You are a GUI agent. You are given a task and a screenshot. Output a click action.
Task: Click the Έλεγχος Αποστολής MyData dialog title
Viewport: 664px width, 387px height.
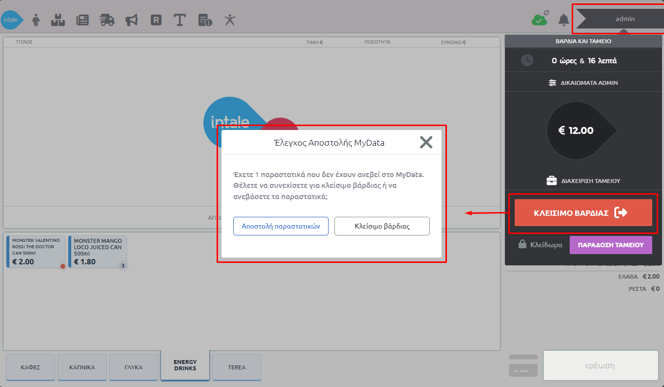tap(329, 143)
